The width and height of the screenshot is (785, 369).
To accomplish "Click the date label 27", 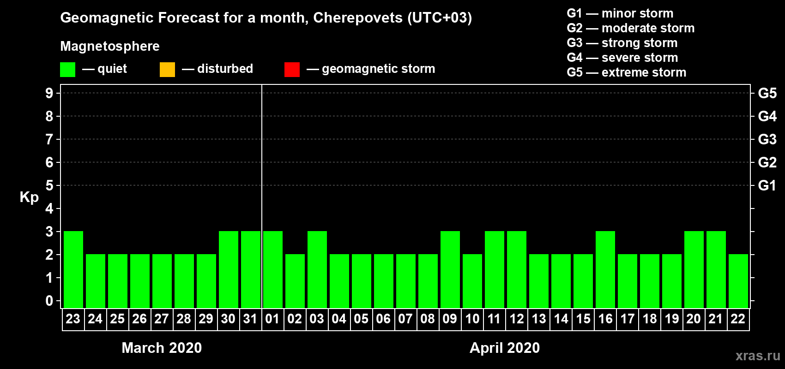I will click(162, 319).
